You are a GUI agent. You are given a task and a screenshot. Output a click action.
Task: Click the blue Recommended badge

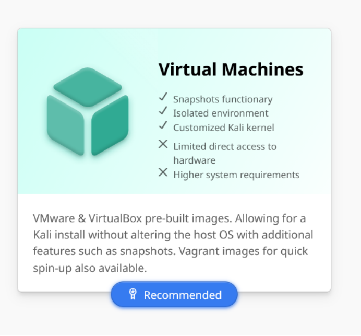174,294
